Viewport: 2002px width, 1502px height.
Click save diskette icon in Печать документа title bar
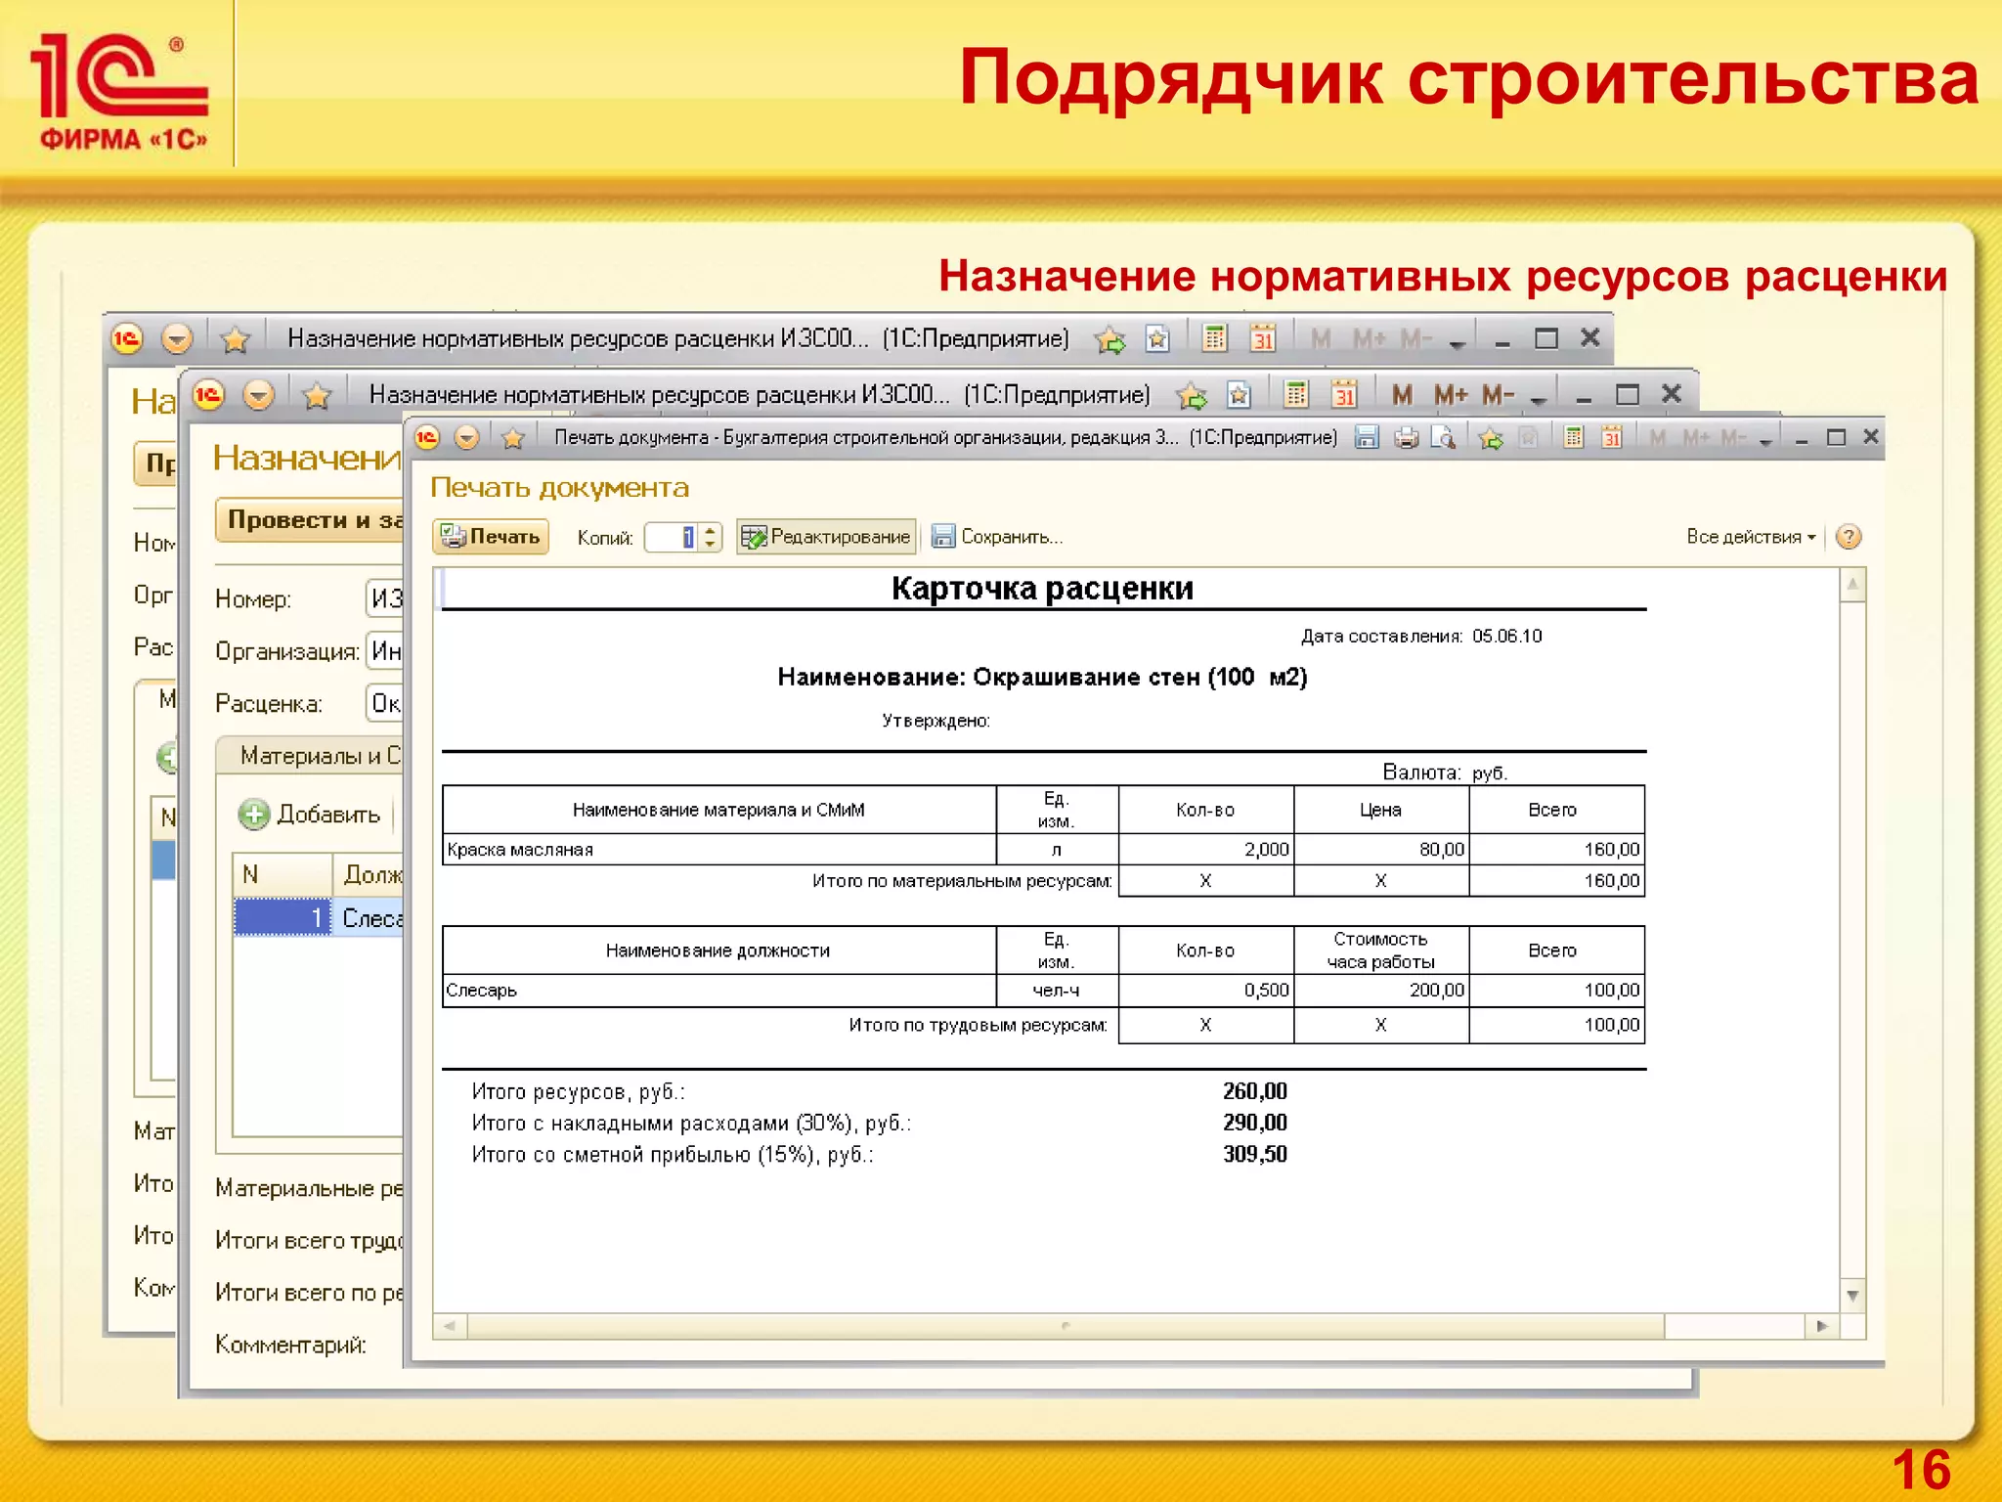tap(1367, 437)
